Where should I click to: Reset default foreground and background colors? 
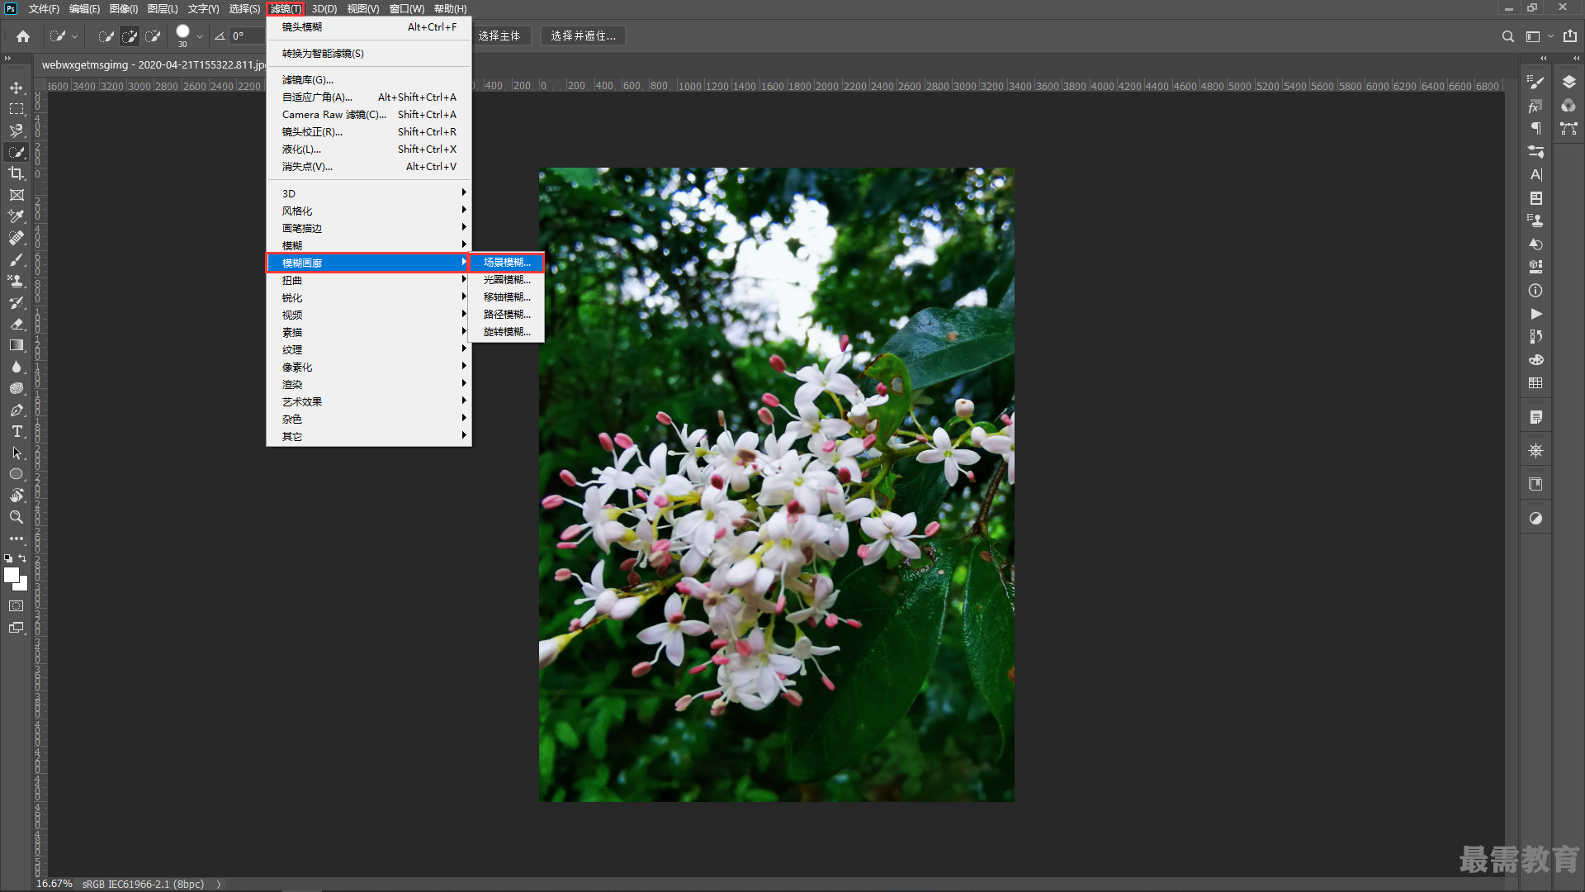pyautogui.click(x=8, y=558)
